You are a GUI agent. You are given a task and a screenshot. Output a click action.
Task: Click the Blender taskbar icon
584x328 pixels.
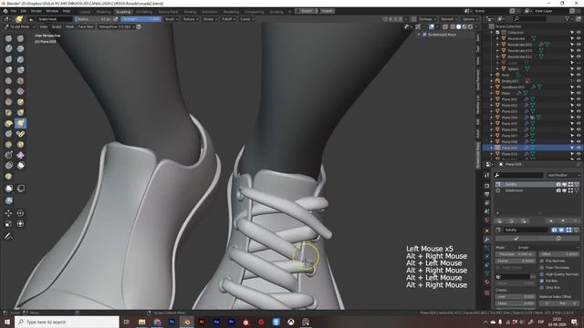pyautogui.click(x=186, y=322)
